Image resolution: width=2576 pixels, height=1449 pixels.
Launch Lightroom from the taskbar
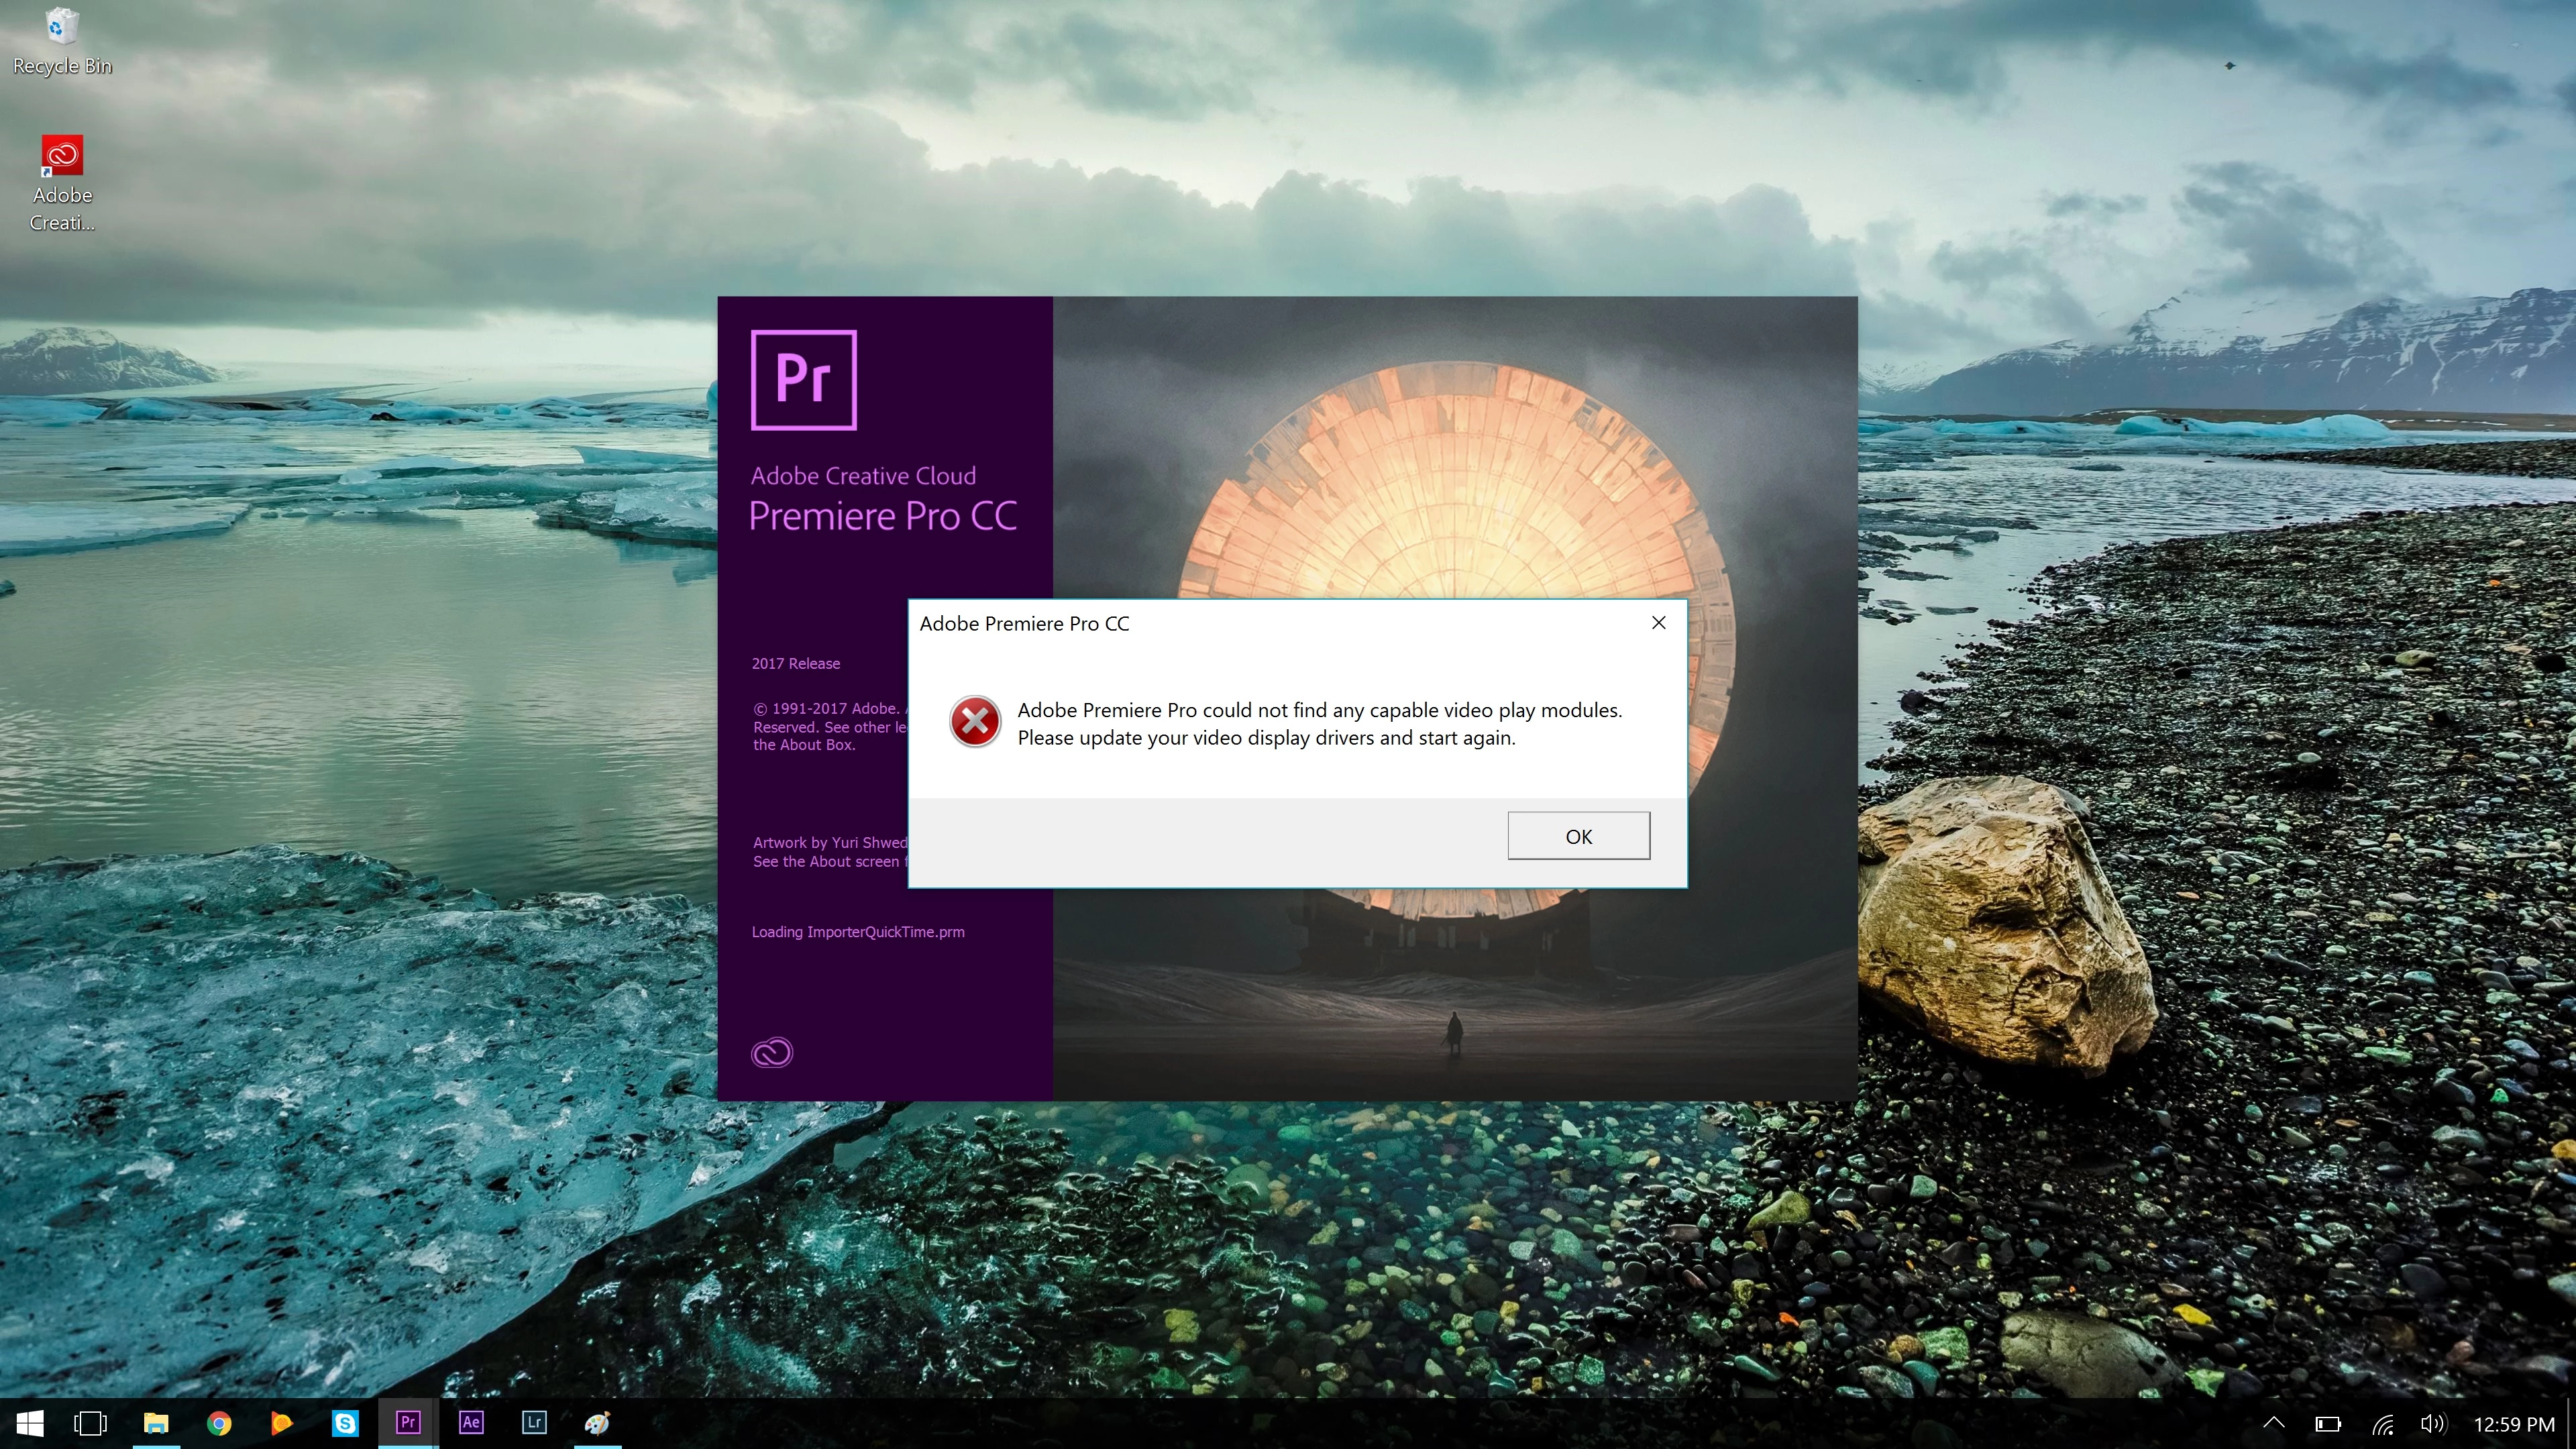pos(534,1423)
